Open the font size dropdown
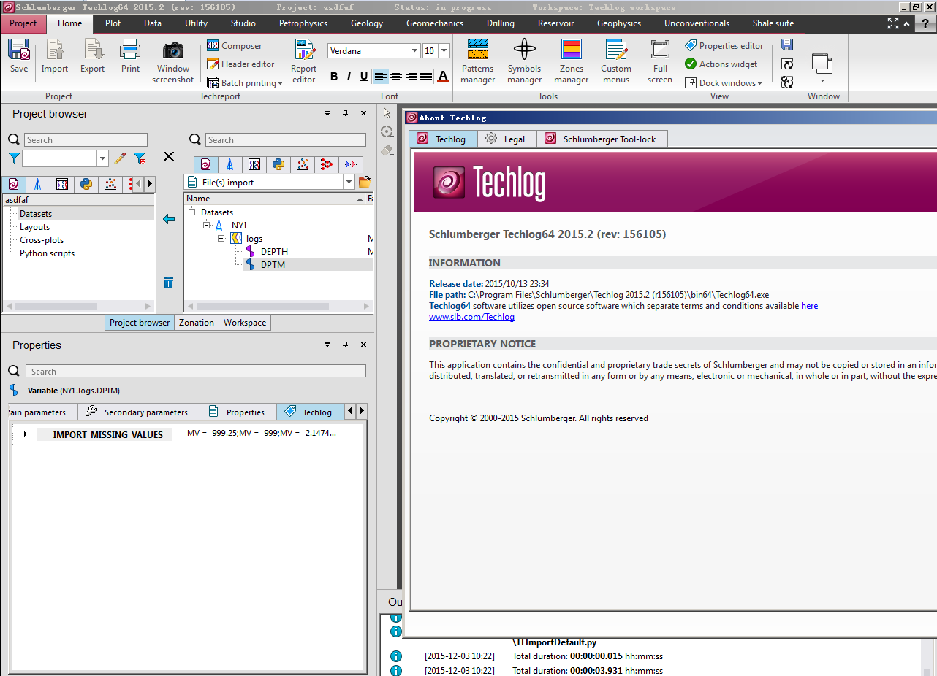Viewport: 937px width, 676px height. tap(444, 51)
